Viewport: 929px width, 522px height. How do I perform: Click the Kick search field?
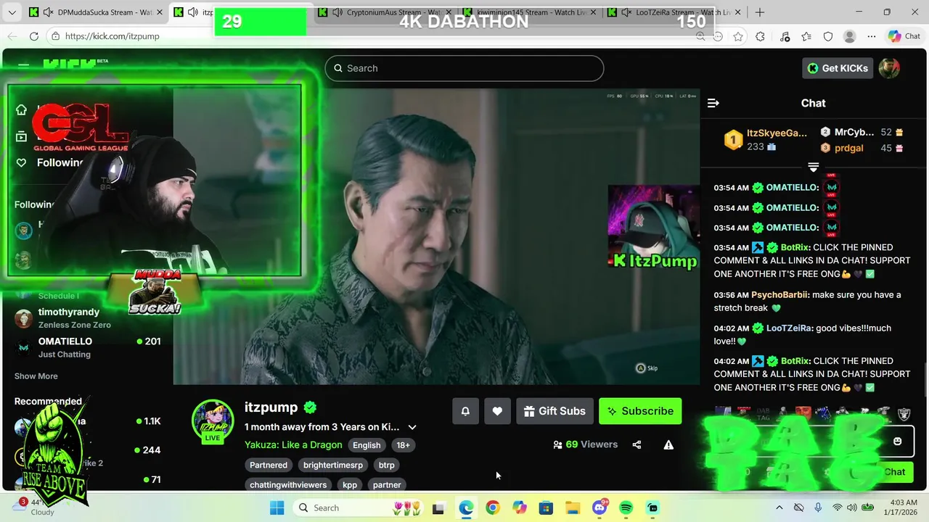tap(464, 68)
